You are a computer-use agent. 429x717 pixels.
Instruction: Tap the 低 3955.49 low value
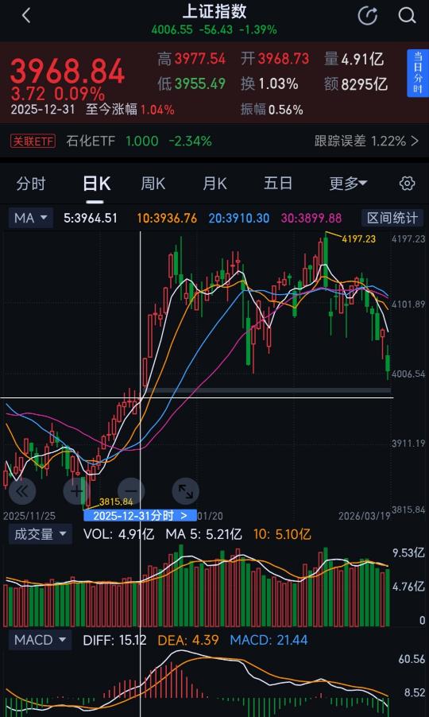tap(191, 84)
